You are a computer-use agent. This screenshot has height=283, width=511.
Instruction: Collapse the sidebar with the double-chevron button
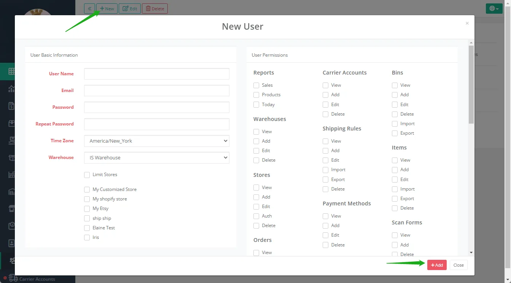(89, 8)
